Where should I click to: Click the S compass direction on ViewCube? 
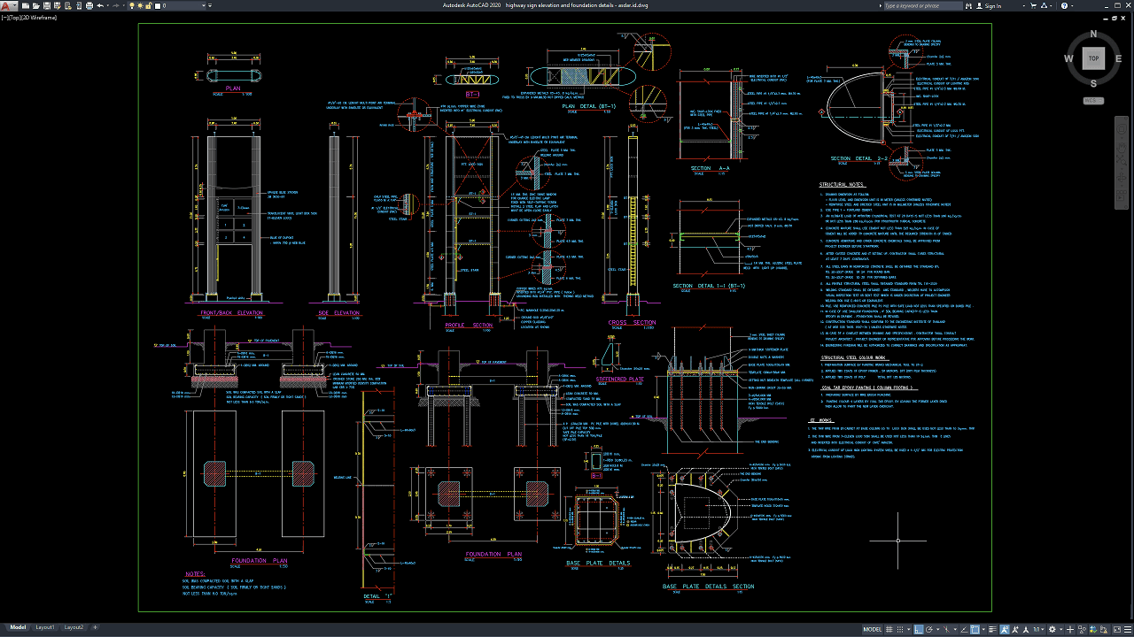1093,83
